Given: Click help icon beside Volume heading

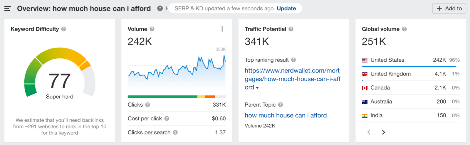Looking at the screenshot, I should click(x=152, y=29).
